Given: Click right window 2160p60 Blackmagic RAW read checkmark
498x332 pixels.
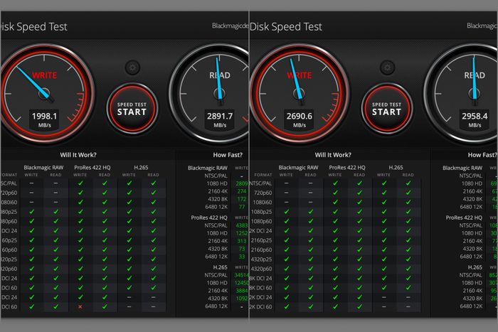Looking at the screenshot, I should pyautogui.click(x=311, y=250).
